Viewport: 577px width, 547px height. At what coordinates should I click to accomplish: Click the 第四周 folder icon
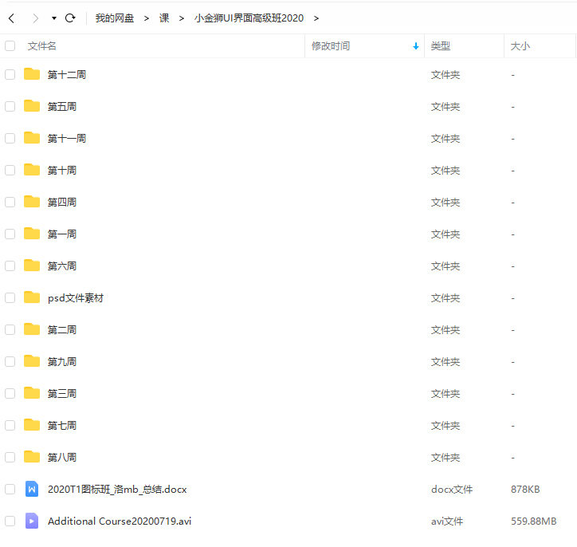32,202
